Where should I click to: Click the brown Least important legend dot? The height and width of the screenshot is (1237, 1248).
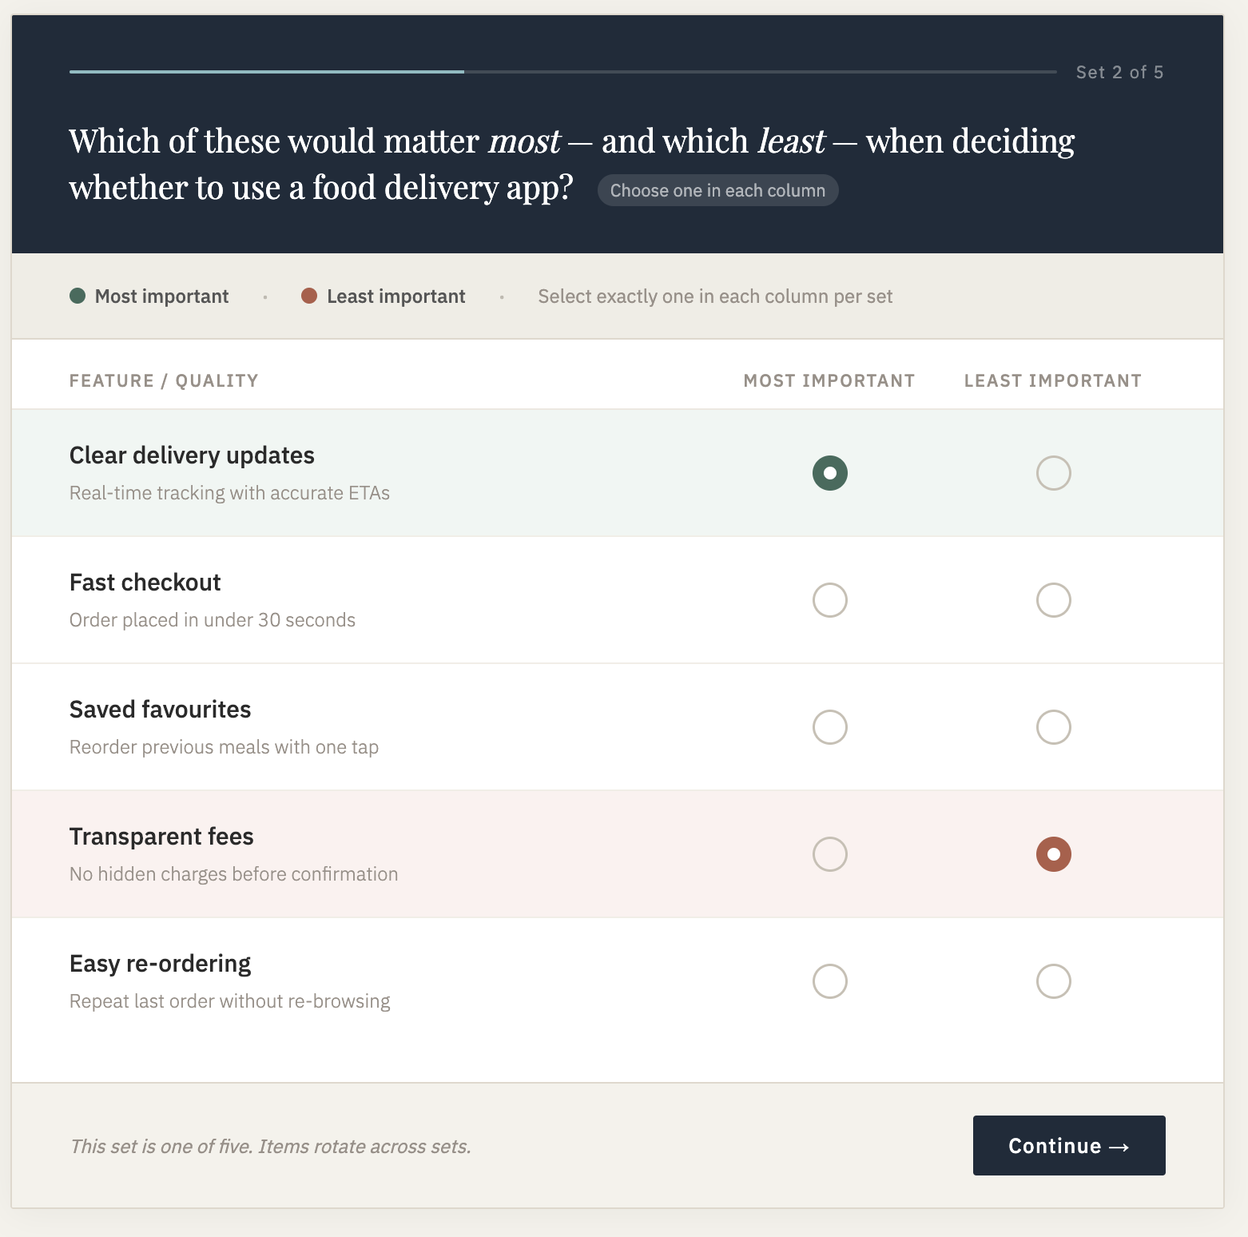309,296
